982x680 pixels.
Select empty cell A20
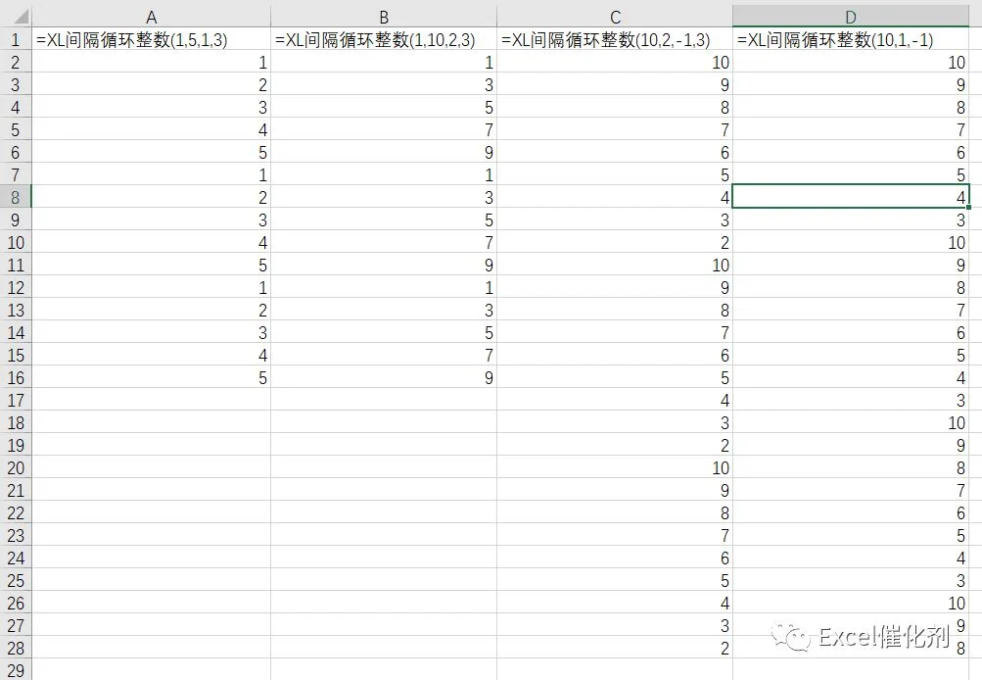click(x=151, y=467)
